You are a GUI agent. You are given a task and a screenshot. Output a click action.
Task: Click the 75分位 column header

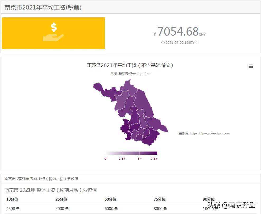(x=160, y=200)
